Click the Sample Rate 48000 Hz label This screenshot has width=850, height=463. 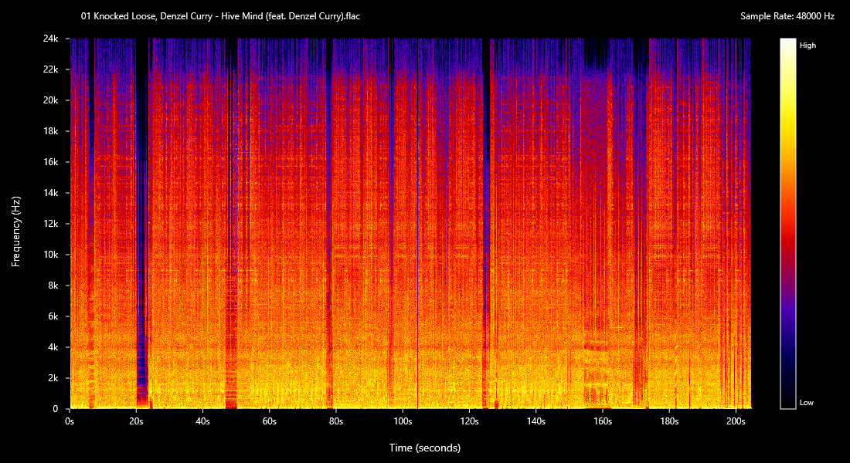pos(787,15)
